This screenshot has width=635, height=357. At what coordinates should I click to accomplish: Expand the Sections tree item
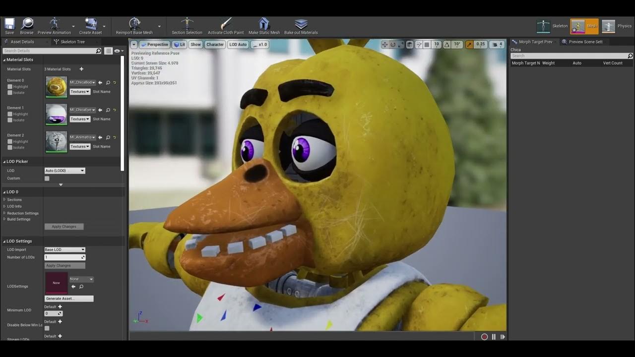(x=4, y=199)
